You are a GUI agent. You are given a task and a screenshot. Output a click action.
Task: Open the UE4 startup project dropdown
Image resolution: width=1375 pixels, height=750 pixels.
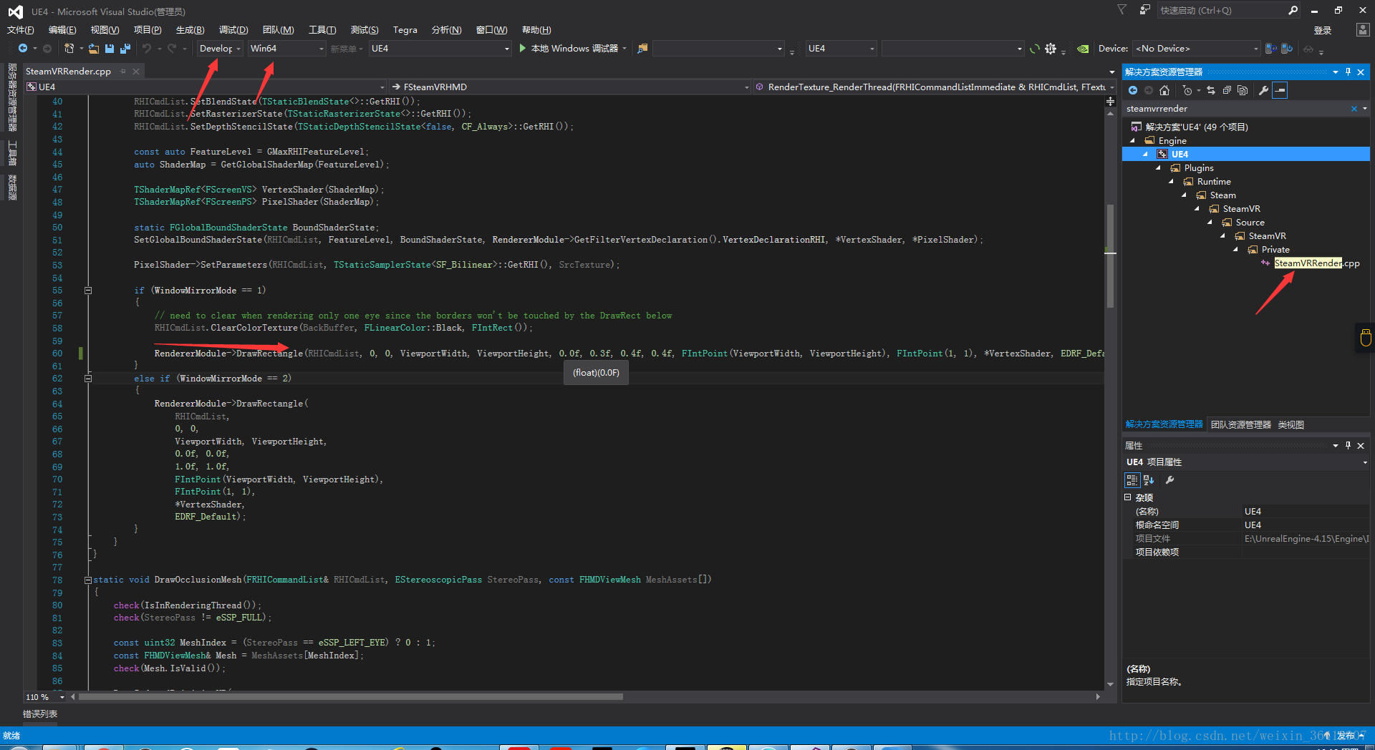[x=440, y=49]
